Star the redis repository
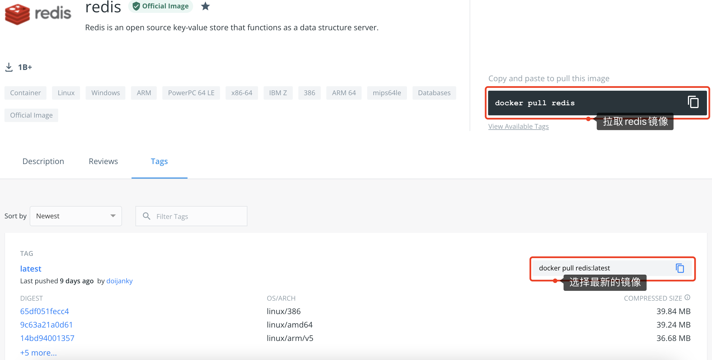The image size is (712, 360). pyautogui.click(x=205, y=6)
